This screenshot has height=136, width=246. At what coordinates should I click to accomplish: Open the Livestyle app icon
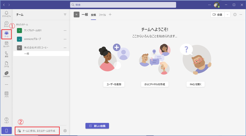tap(6, 74)
